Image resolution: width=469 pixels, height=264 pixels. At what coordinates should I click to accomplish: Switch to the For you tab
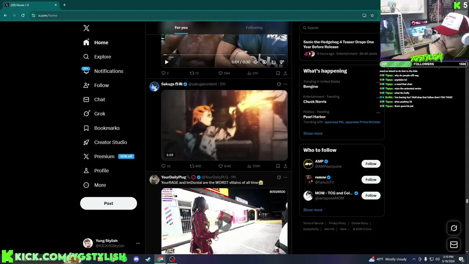tap(181, 27)
